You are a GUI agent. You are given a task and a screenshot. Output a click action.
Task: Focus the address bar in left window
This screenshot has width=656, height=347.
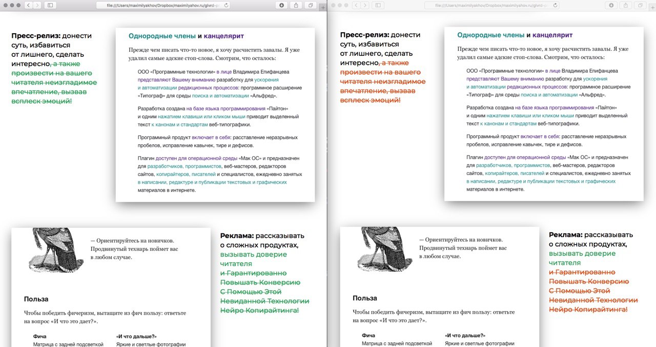pos(163,5)
